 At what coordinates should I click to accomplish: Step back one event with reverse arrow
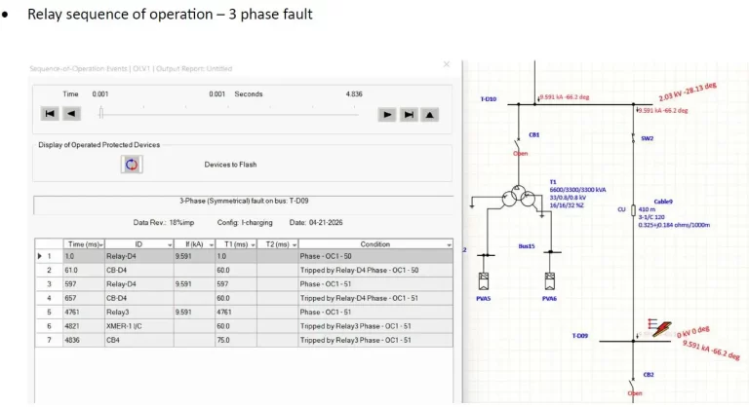tap(71, 114)
